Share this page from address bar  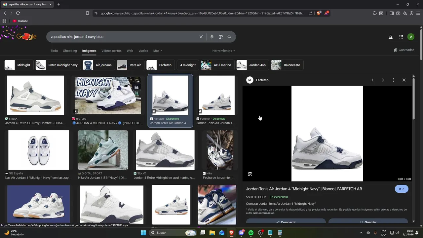pyautogui.click(x=311, y=13)
